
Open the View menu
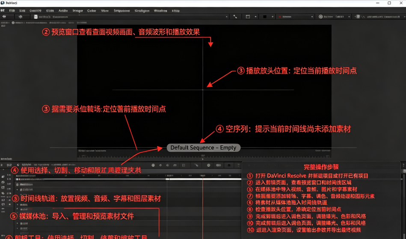coord(105,11)
